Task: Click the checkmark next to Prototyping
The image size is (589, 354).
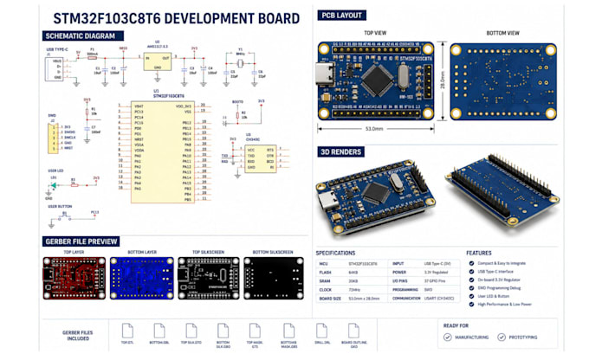Action: click(x=502, y=337)
